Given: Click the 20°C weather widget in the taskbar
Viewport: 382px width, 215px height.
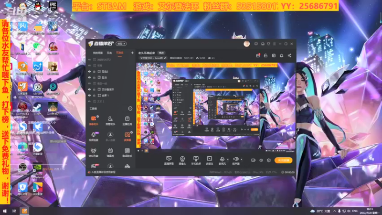Looking at the screenshot, I should 320,211.
